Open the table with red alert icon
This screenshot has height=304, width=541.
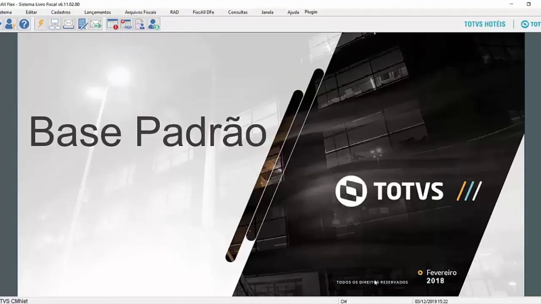(112, 24)
